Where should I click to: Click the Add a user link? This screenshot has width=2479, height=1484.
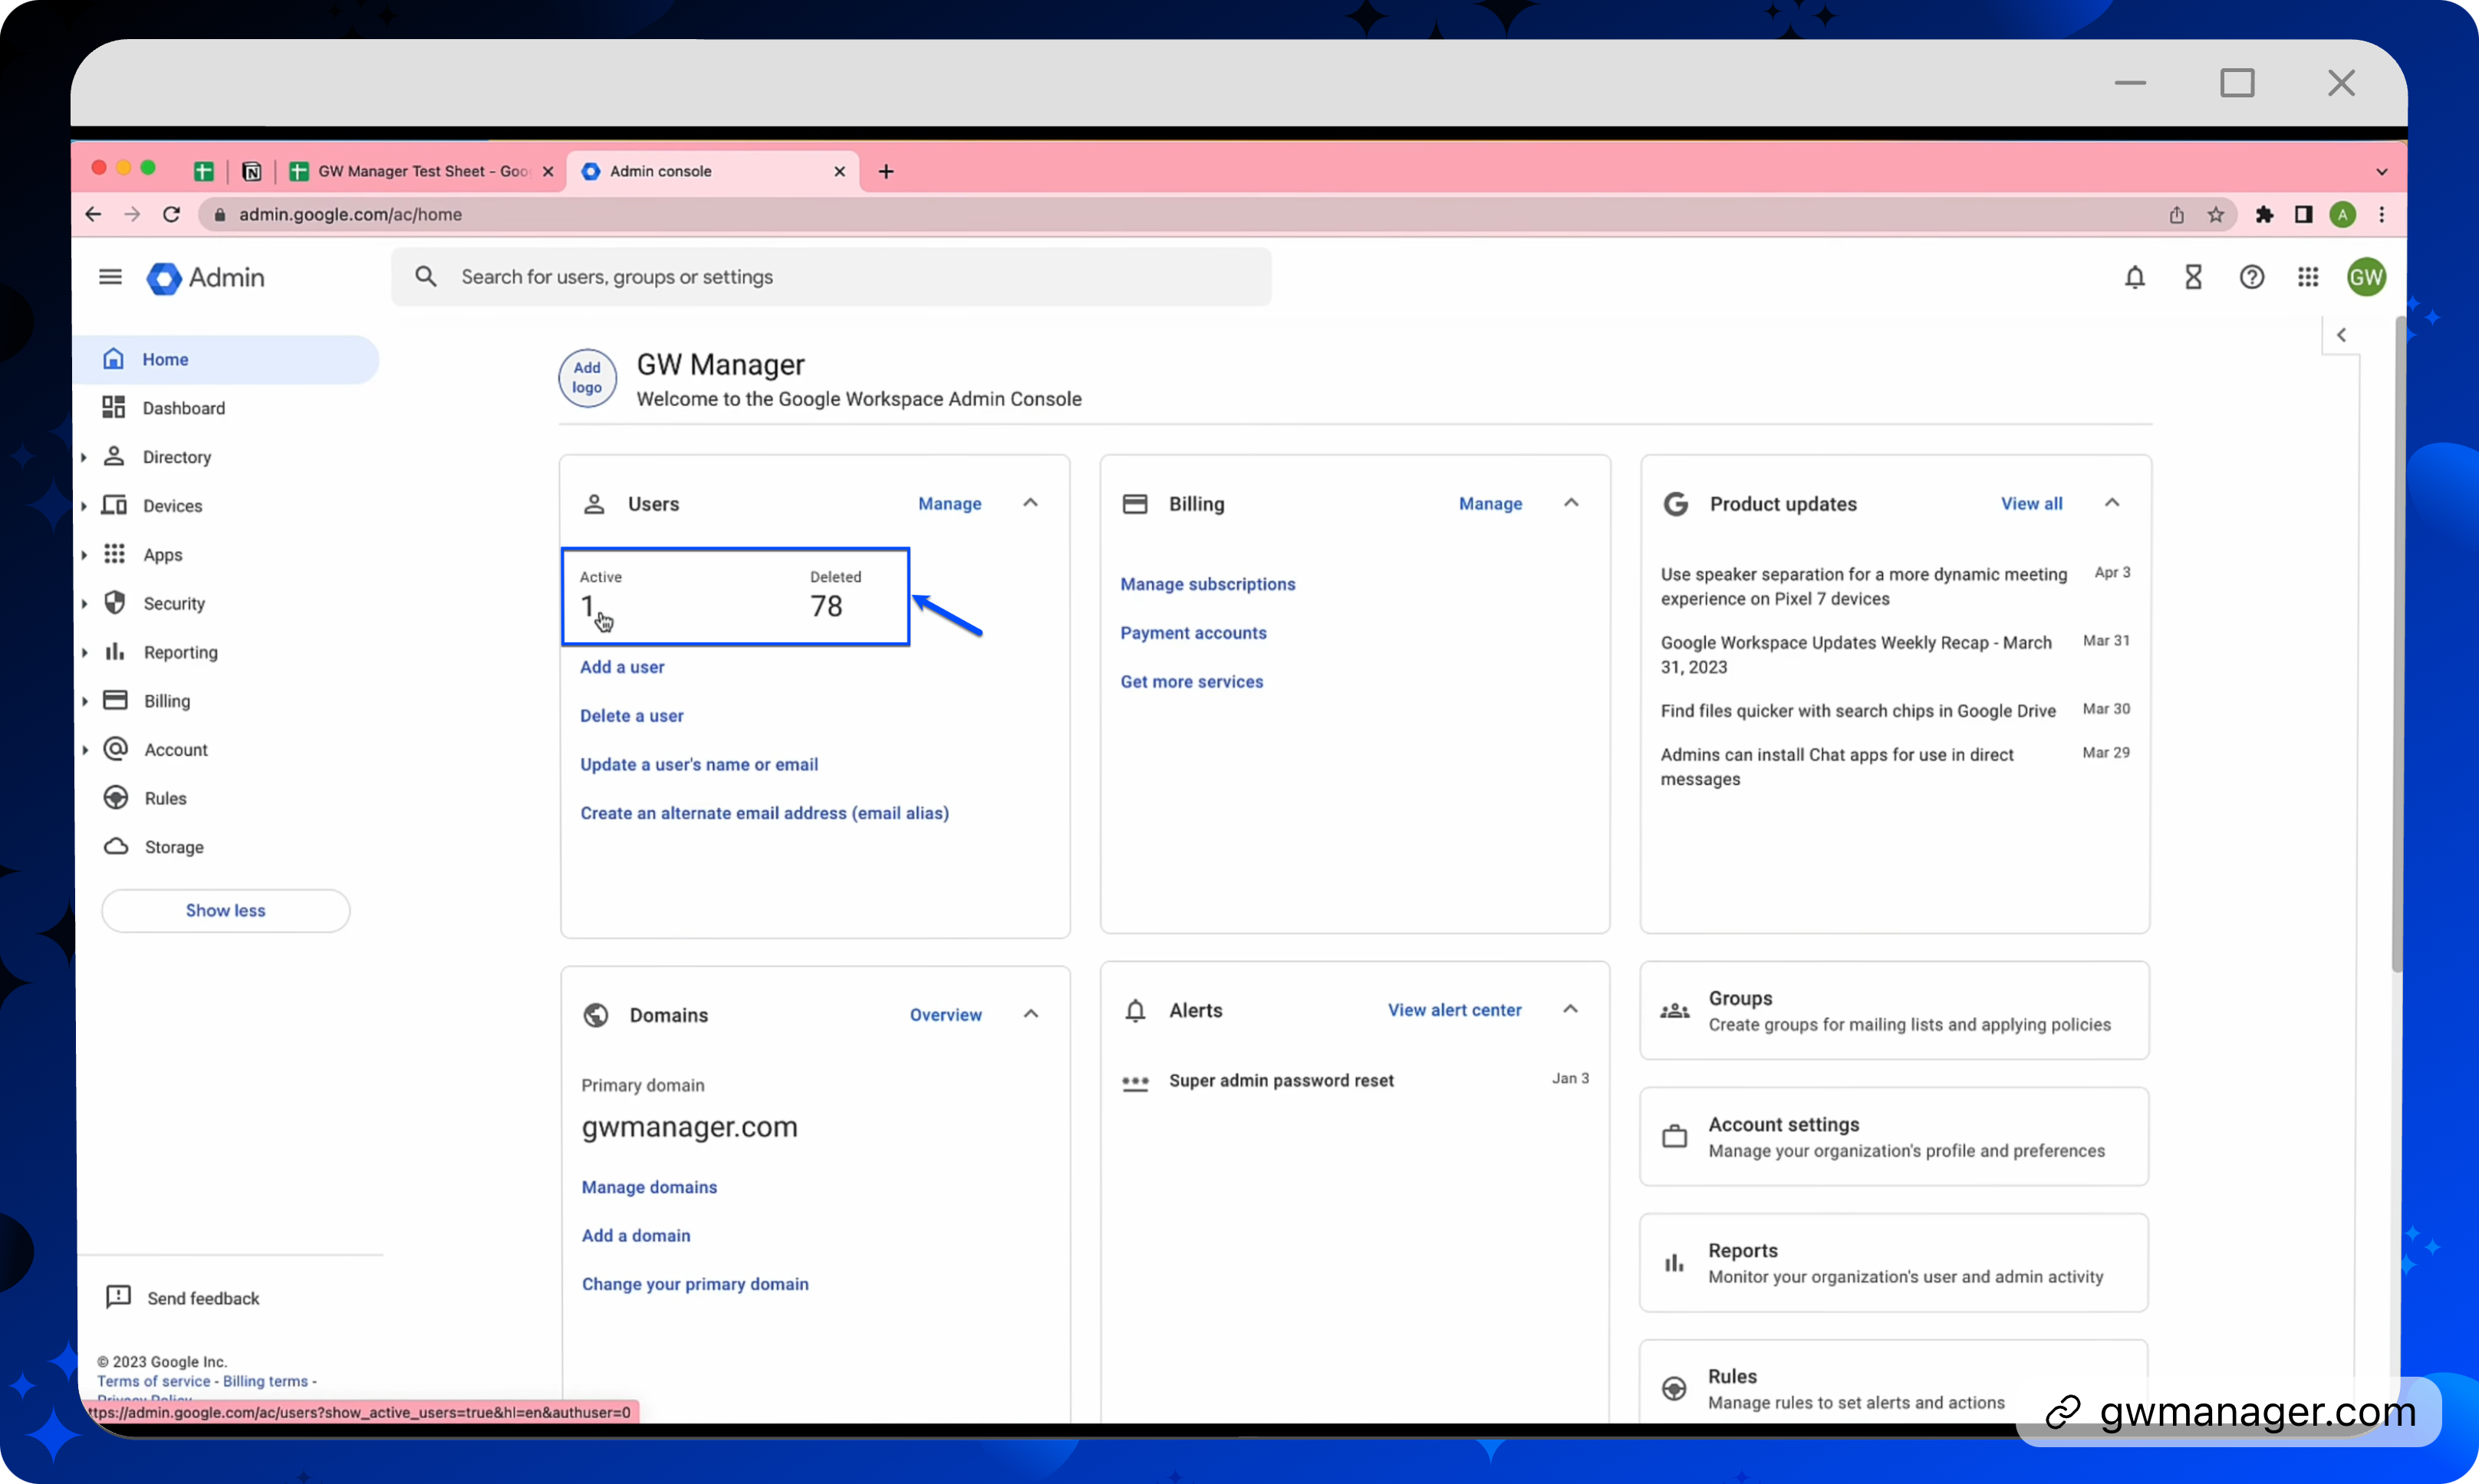coord(621,666)
